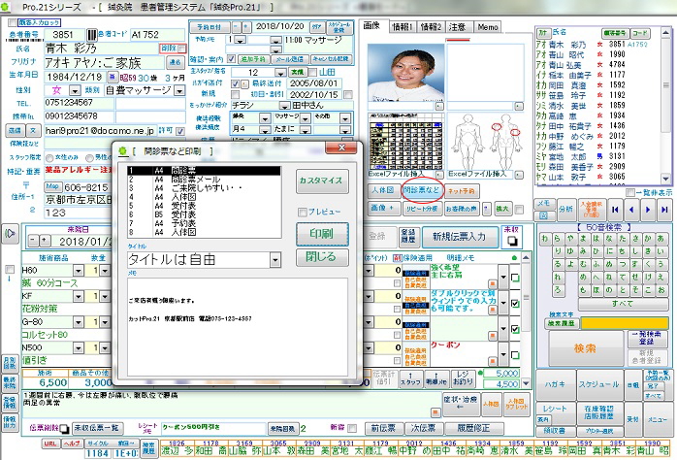Click the 問診票など button
The width and height of the screenshot is (677, 460).
pos(421,190)
